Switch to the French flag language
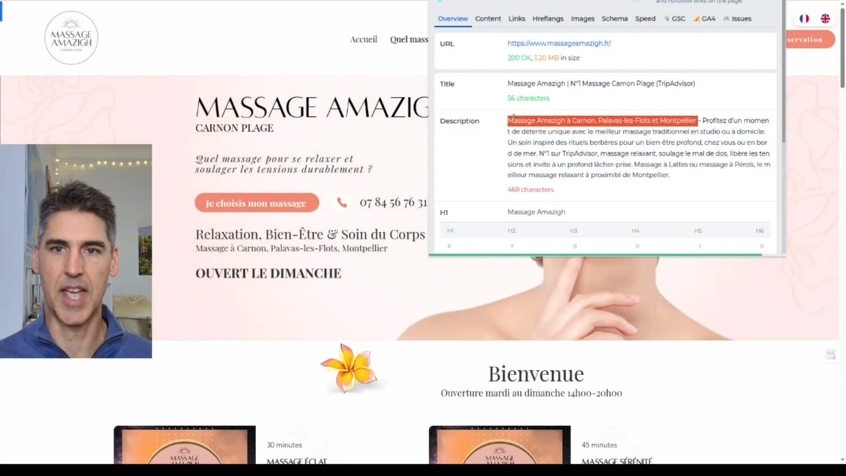This screenshot has height=476, width=846. click(x=804, y=19)
